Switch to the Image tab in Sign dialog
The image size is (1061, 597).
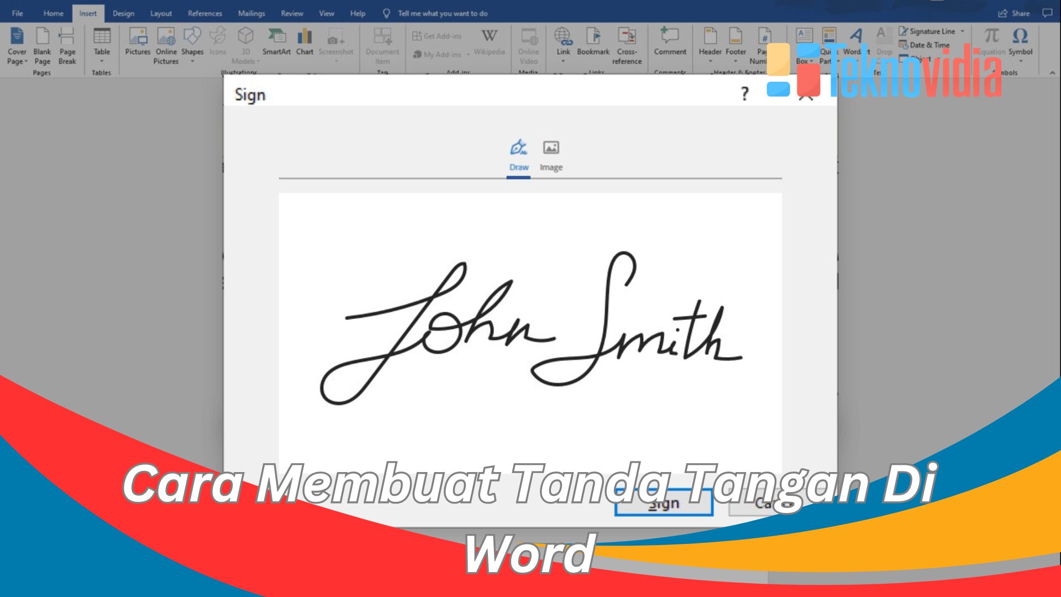point(551,155)
